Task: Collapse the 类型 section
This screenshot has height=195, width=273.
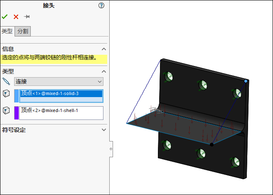Action: tap(104, 71)
